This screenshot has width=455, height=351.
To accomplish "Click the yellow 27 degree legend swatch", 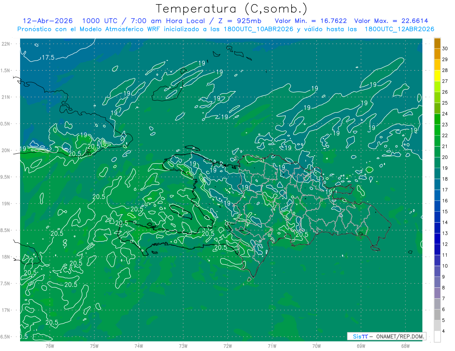I will click(x=437, y=76).
